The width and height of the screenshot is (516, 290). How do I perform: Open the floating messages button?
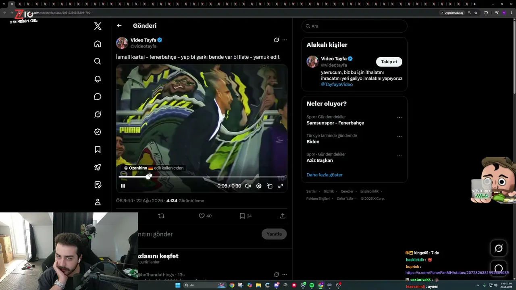point(499,268)
